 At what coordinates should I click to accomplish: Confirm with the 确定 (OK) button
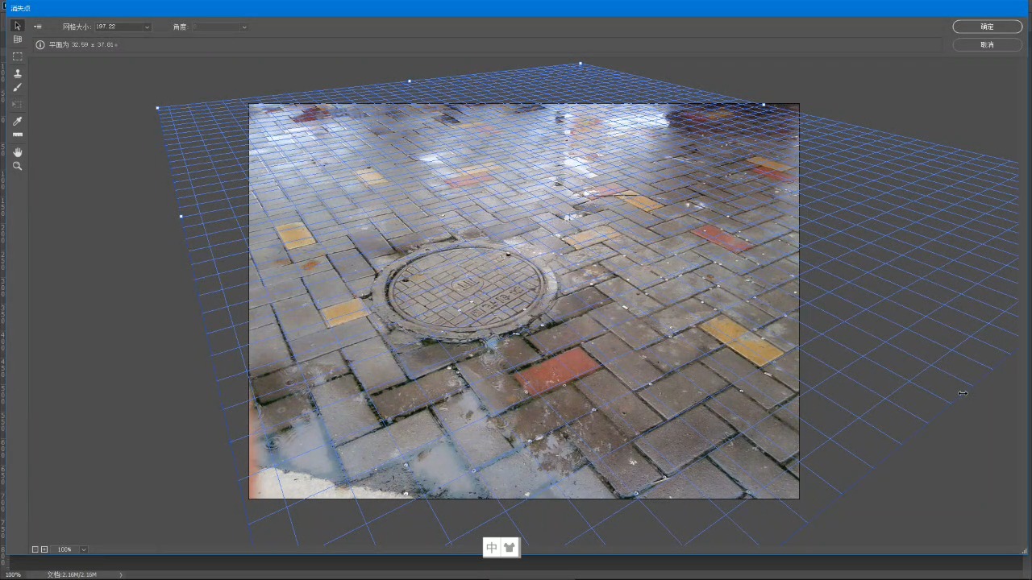tap(987, 27)
